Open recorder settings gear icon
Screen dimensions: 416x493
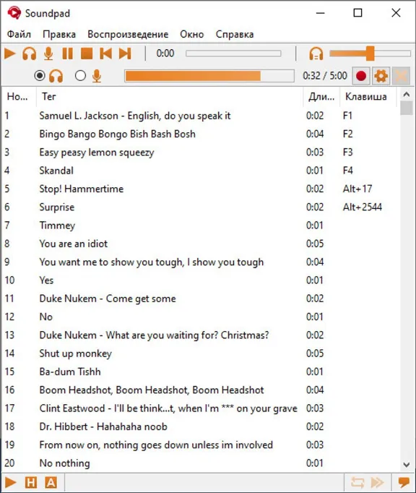pyautogui.click(x=381, y=76)
